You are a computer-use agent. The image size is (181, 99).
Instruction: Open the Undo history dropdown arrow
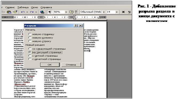(x=27, y=12)
